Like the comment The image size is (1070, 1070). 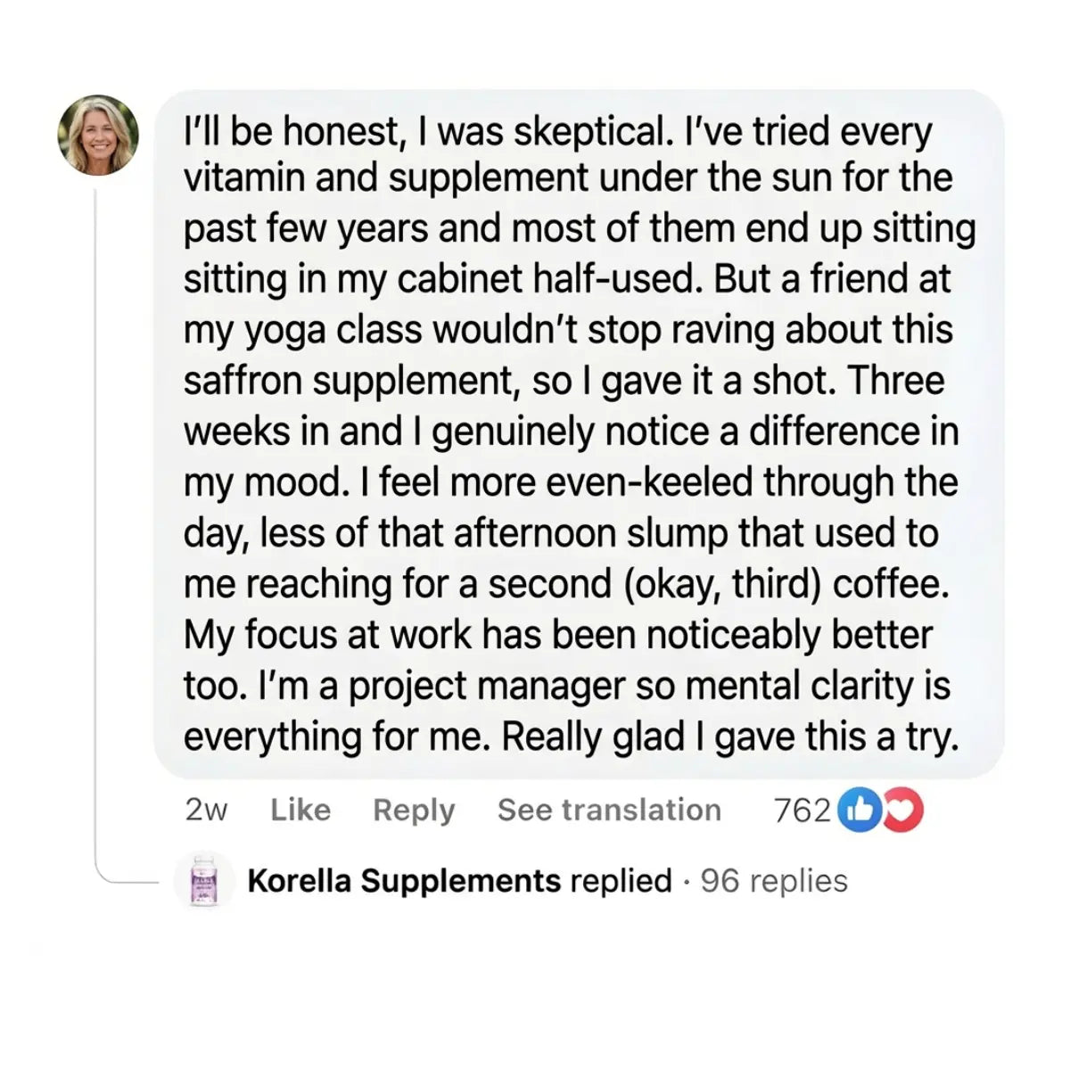(x=300, y=810)
